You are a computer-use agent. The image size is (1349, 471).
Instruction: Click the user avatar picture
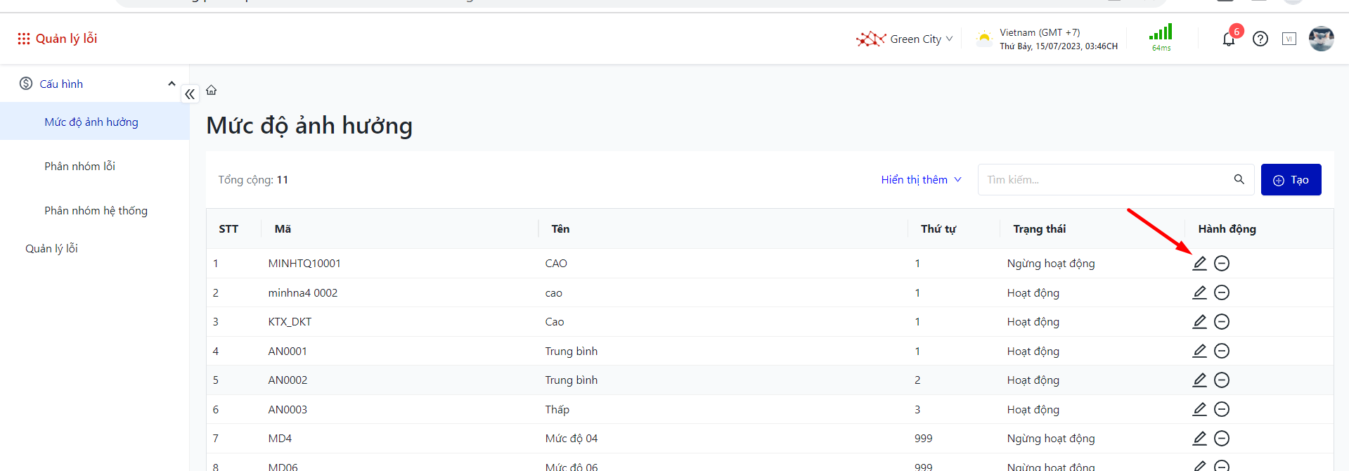point(1321,39)
